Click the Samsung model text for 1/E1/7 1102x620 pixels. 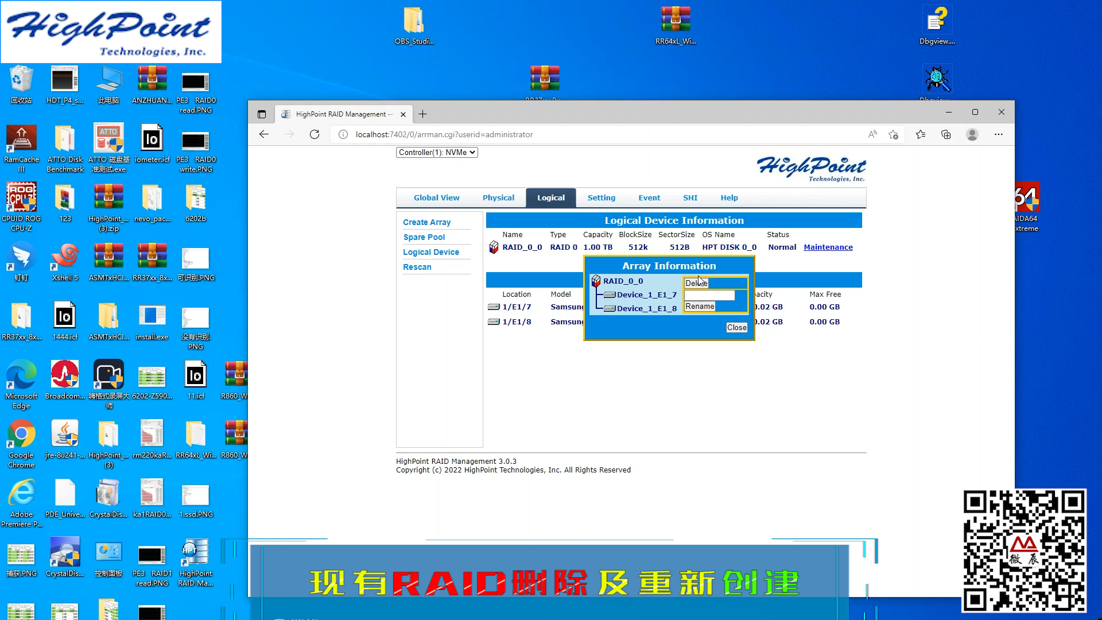567,307
